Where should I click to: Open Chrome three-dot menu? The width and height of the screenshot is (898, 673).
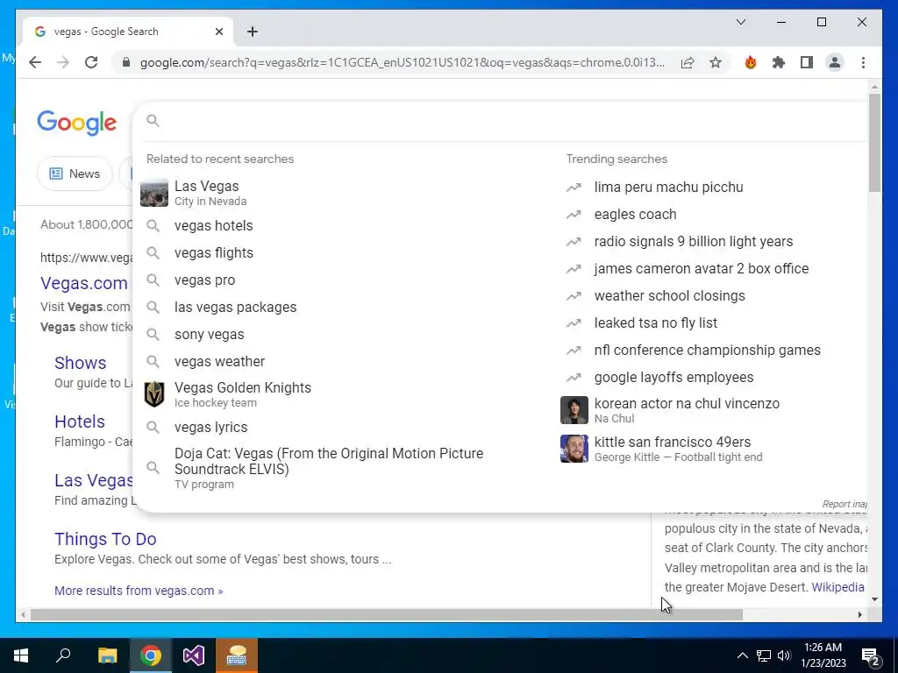click(x=863, y=62)
